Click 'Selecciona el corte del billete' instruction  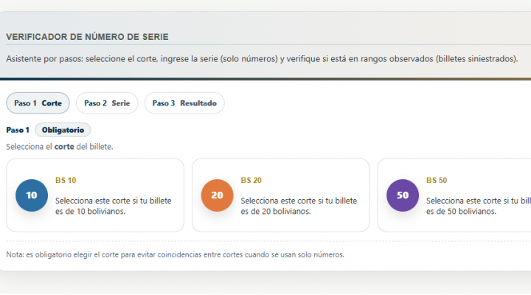59,146
